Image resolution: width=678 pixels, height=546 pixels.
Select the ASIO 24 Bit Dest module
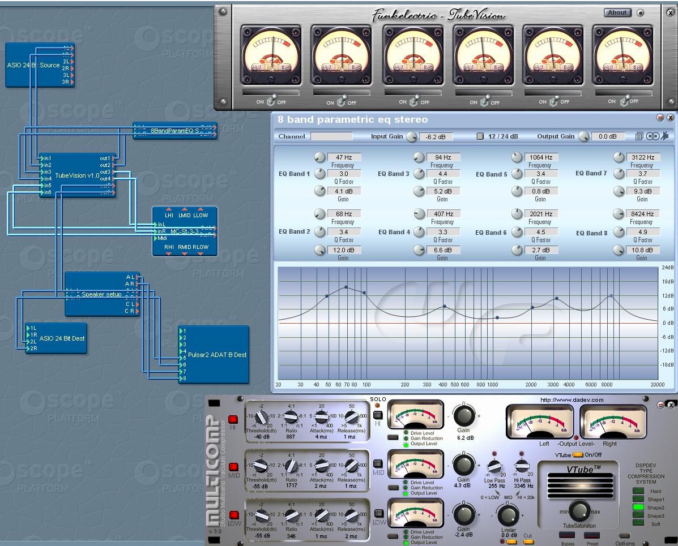(x=56, y=338)
